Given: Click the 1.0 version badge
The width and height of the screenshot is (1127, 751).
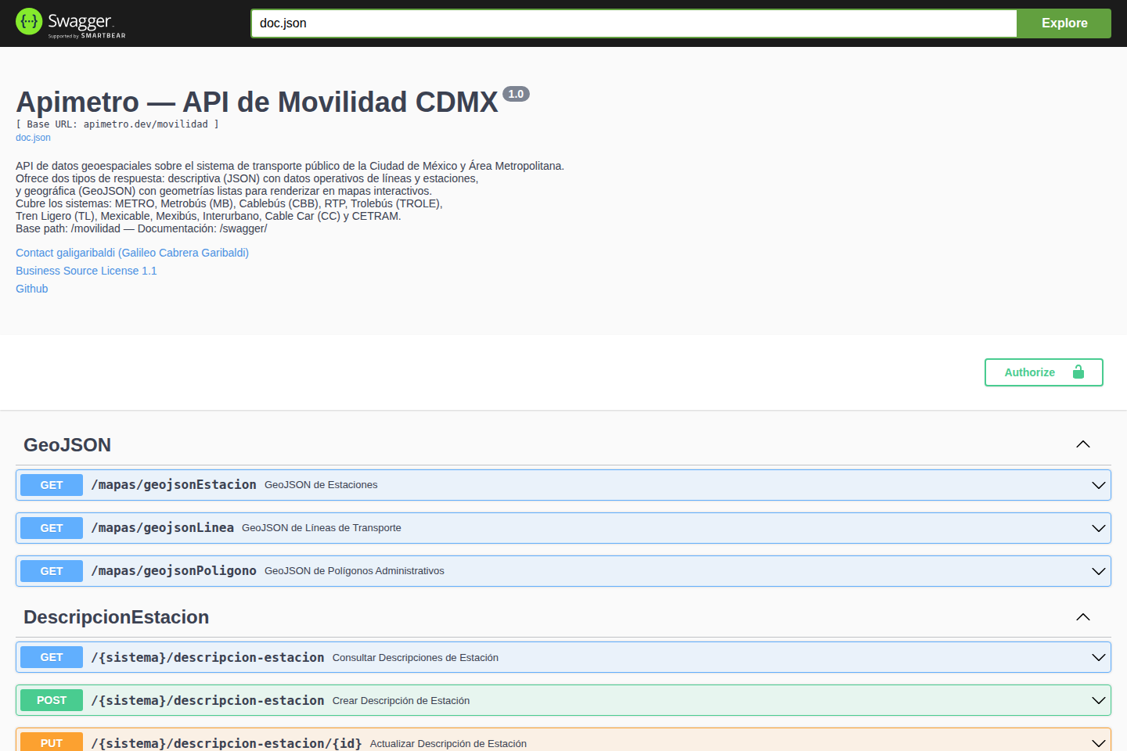Looking at the screenshot, I should [516, 94].
